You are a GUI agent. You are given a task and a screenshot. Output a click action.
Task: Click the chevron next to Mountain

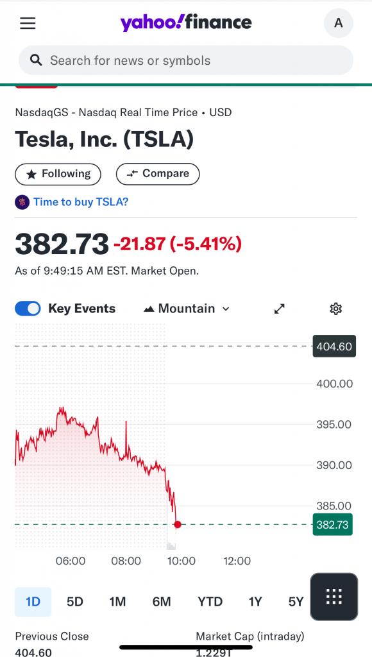pos(226,309)
